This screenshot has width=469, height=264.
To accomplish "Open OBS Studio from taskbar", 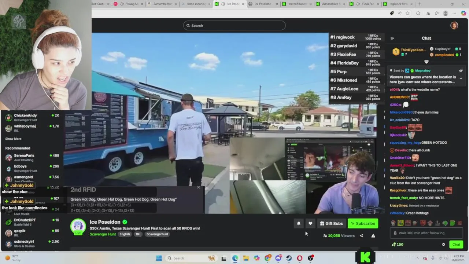I will tap(311, 258).
